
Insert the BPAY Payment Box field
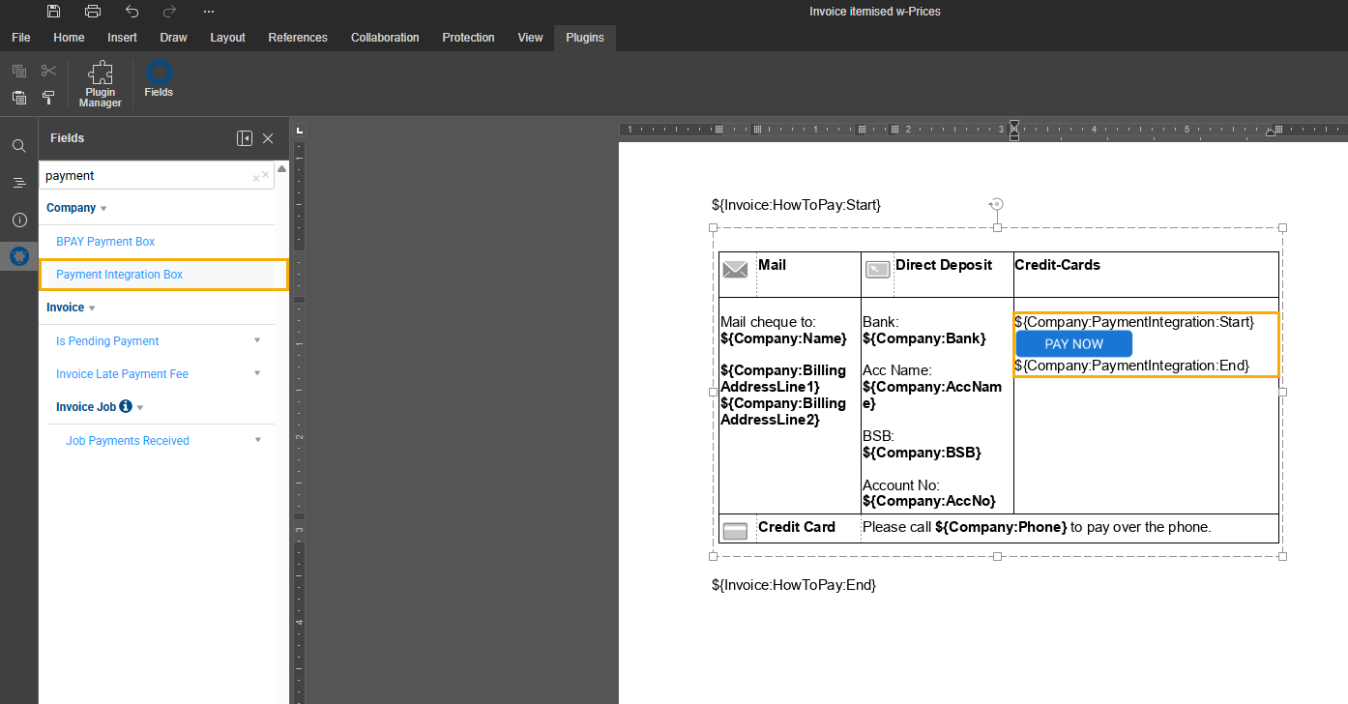pyautogui.click(x=104, y=241)
